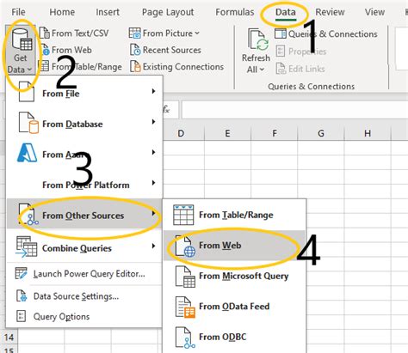
Task: Click Recent Sources ribbon label
Action: tap(172, 50)
